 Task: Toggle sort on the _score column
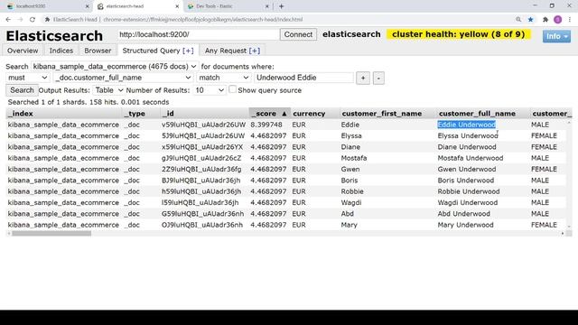[x=269, y=114]
